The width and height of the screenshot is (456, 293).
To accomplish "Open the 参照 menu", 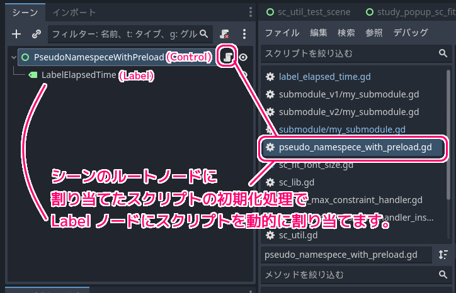I will click(373, 33).
